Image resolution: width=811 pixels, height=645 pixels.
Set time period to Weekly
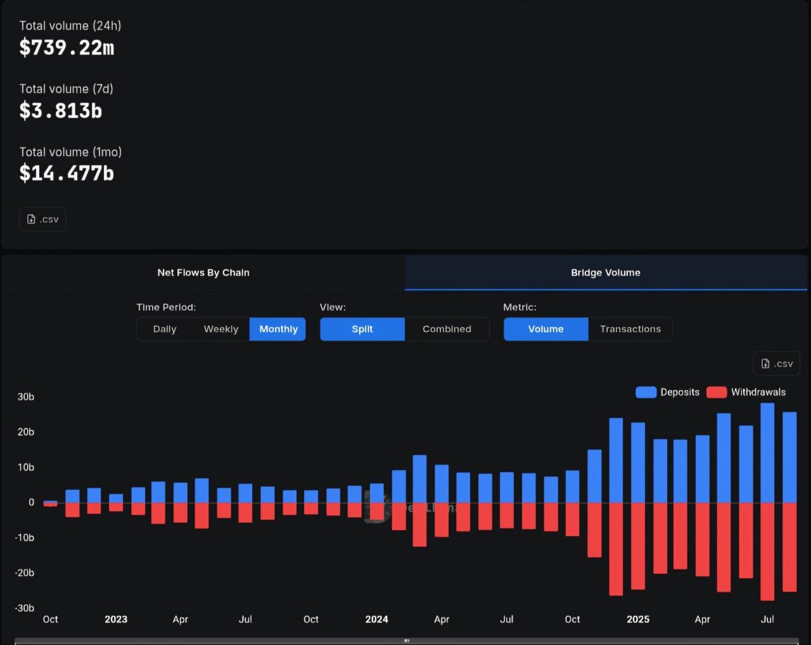221,329
